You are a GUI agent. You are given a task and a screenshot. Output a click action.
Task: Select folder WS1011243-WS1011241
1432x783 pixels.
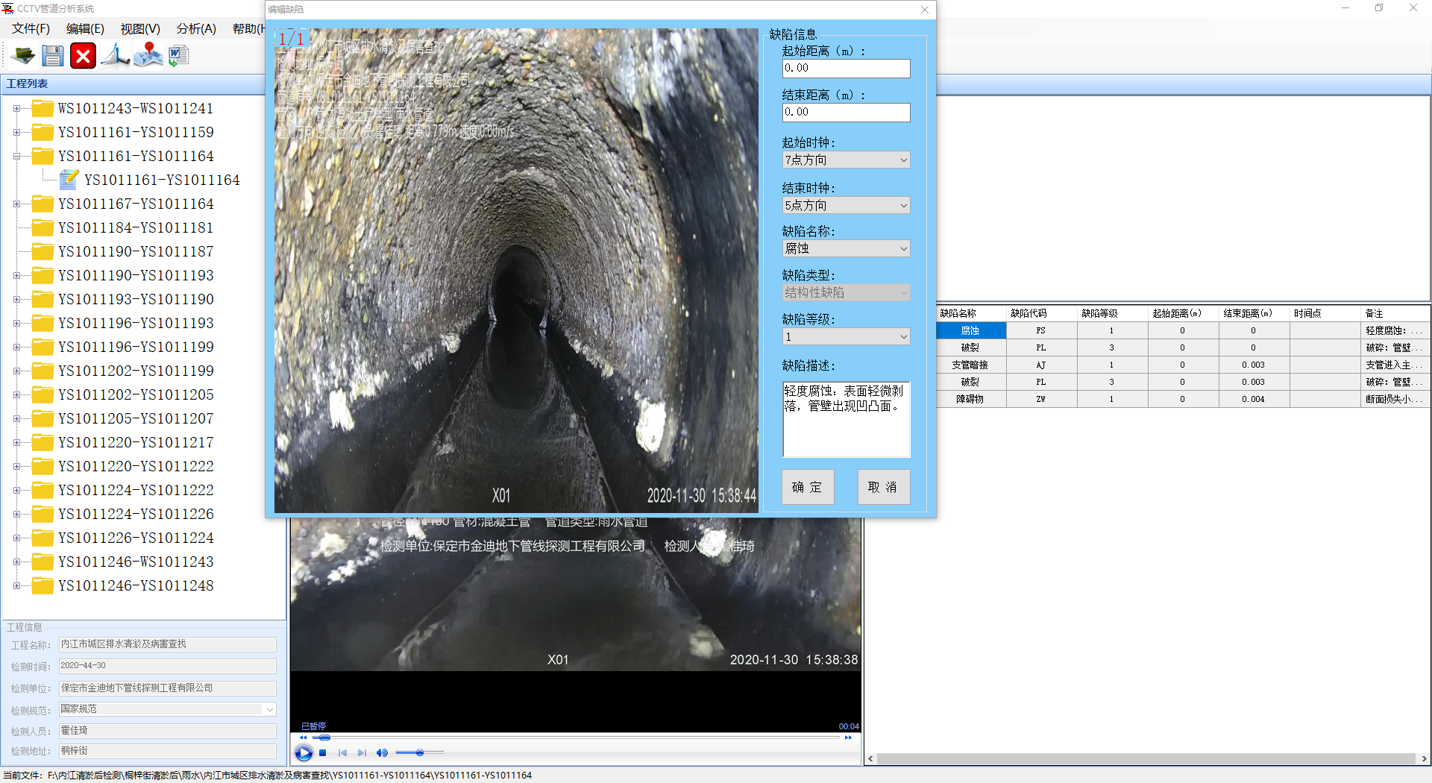point(136,108)
